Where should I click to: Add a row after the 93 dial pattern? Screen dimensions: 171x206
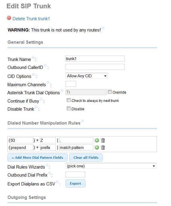tap(97, 140)
